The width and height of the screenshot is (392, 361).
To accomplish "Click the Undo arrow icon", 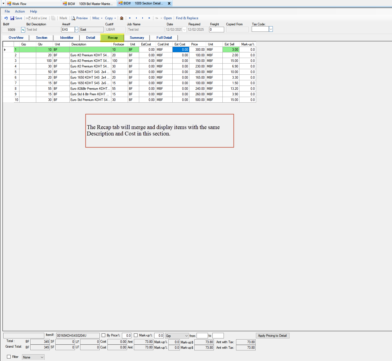I will coord(6,18).
